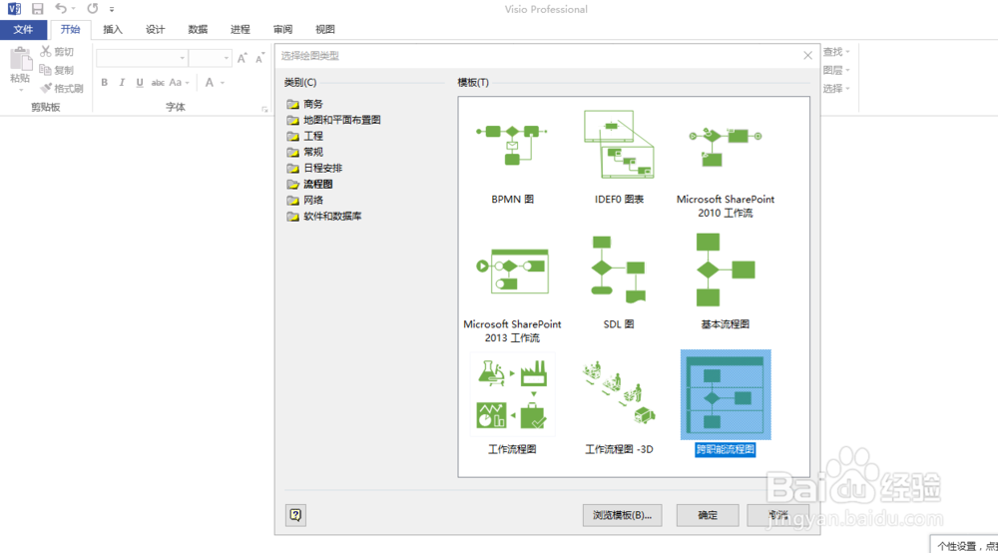Image resolution: width=998 pixels, height=553 pixels.
Task: Click the Visio app icon in title bar
Action: tap(14, 9)
